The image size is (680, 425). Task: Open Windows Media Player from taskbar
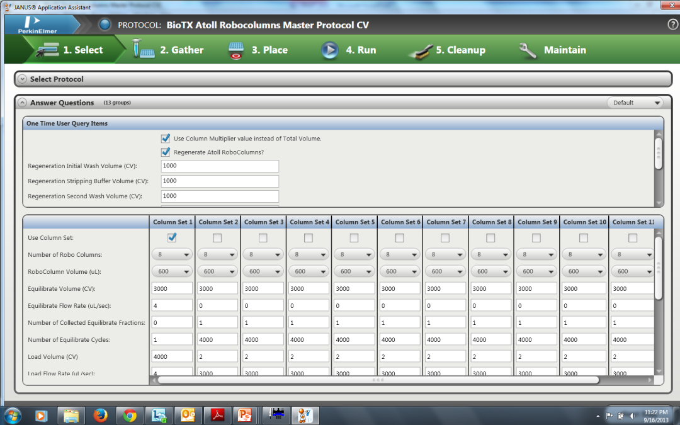(x=40, y=416)
